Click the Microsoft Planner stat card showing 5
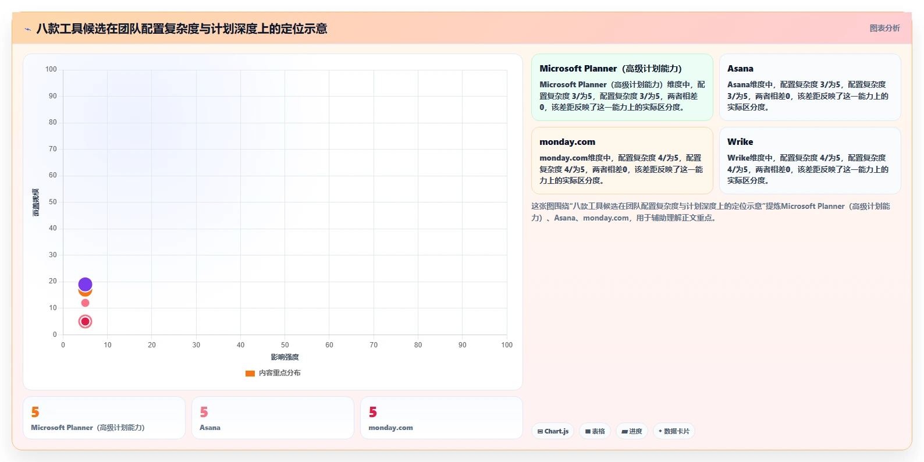 point(104,418)
